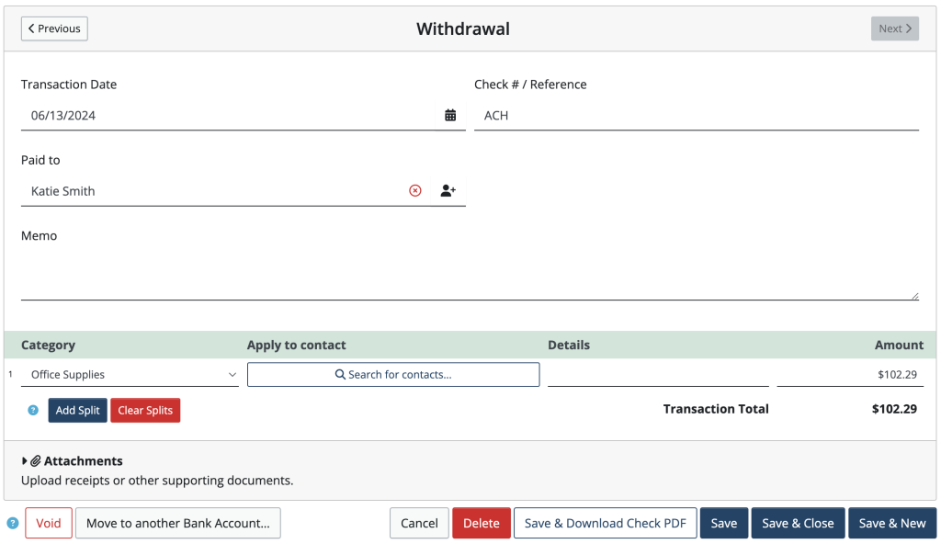Screen dimensions: 941x544
Task: Void this withdrawal transaction
Action: coord(48,523)
